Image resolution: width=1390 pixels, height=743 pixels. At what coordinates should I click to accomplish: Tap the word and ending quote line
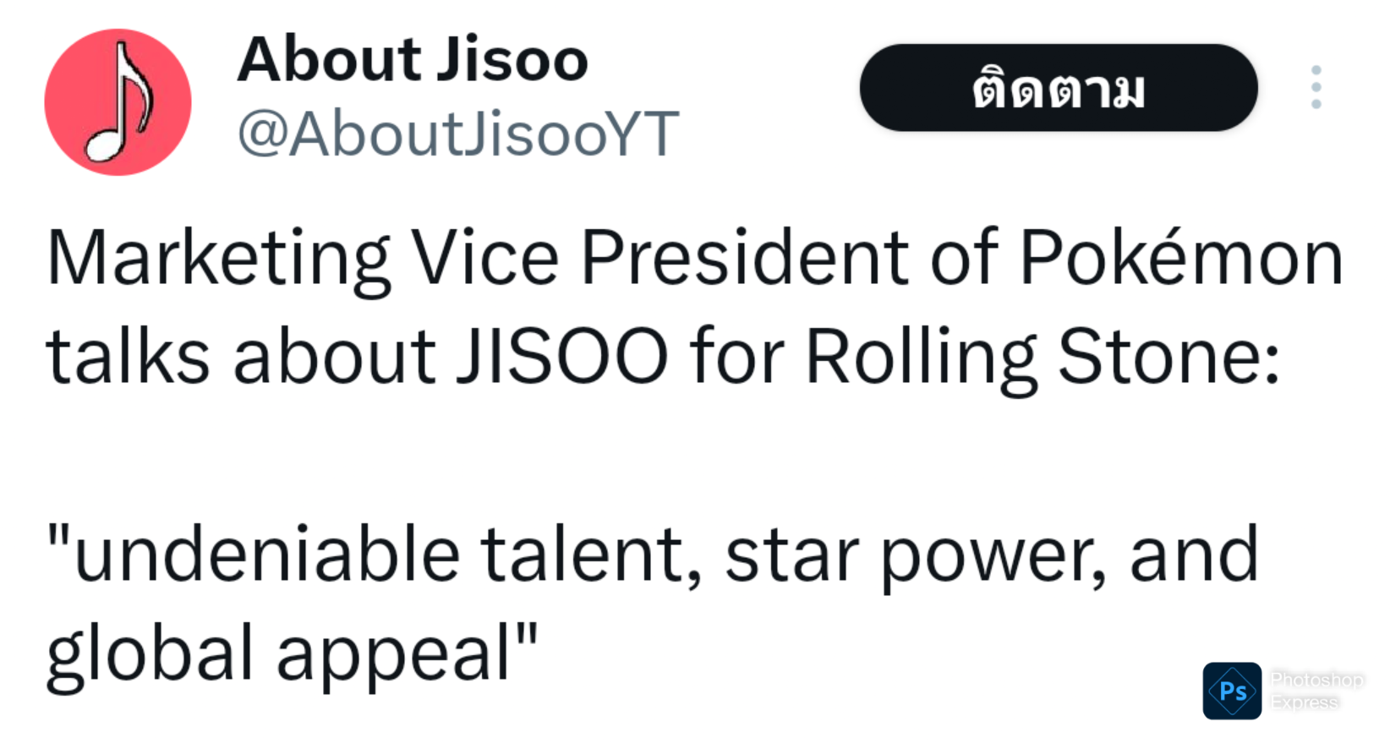click(1194, 555)
